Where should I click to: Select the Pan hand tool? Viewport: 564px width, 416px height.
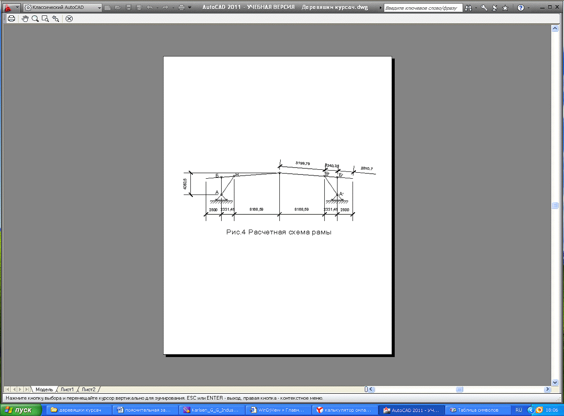25,18
